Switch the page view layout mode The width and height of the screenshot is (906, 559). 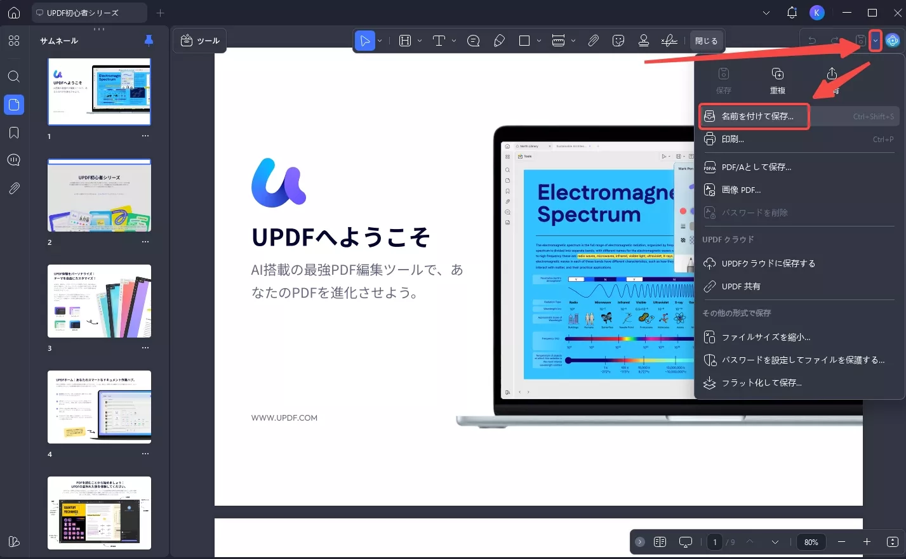tap(660, 542)
